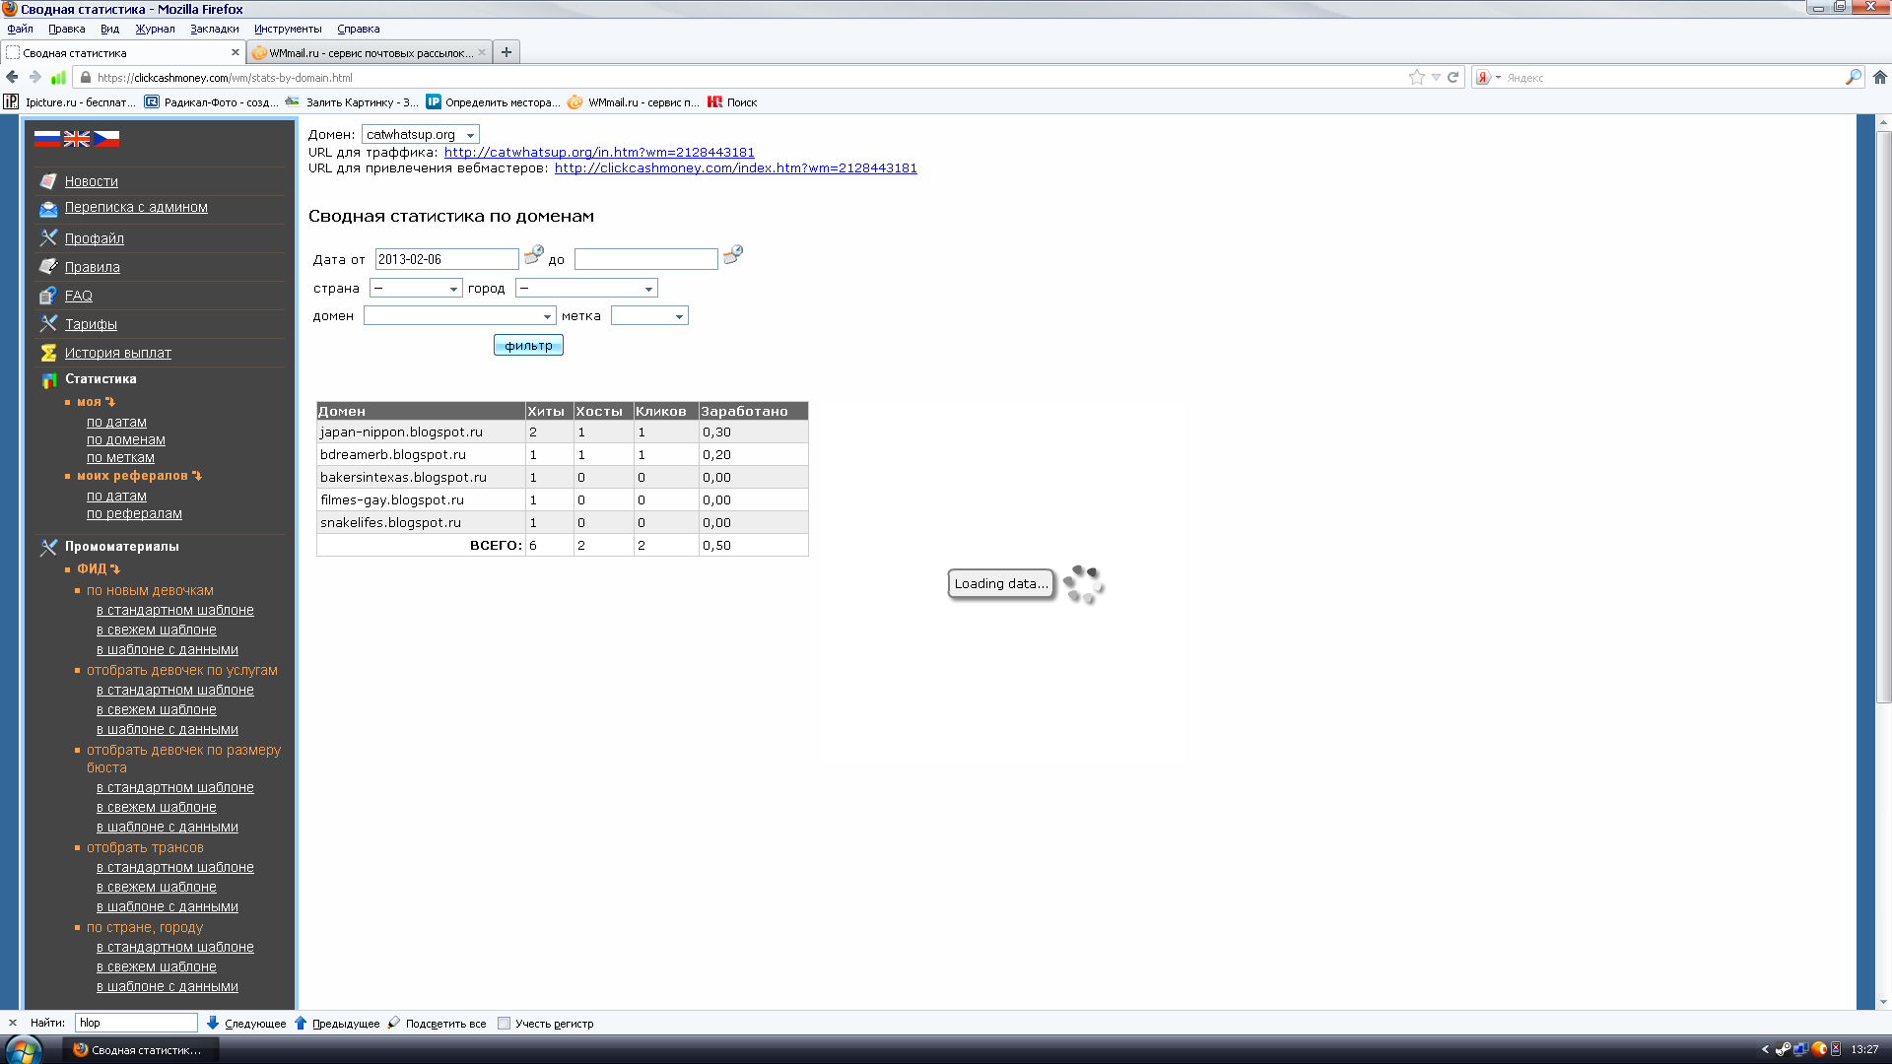Switch to Russian language flag
The height and width of the screenshot is (1064, 1892).
(x=47, y=139)
